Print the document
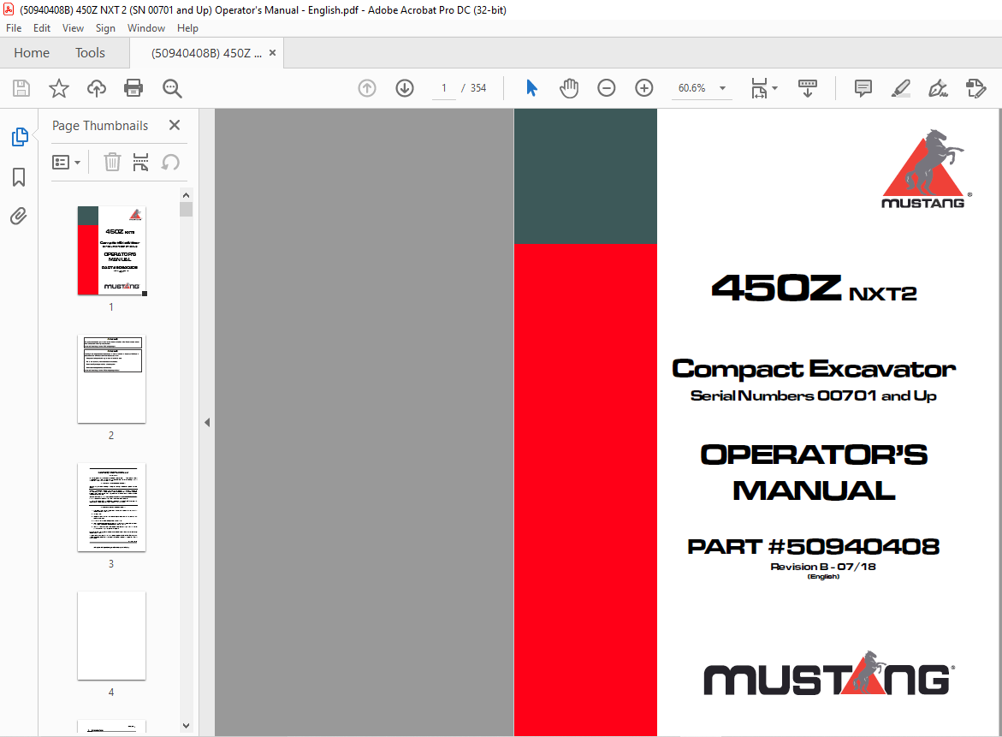1002x737 pixels. pos(133,88)
